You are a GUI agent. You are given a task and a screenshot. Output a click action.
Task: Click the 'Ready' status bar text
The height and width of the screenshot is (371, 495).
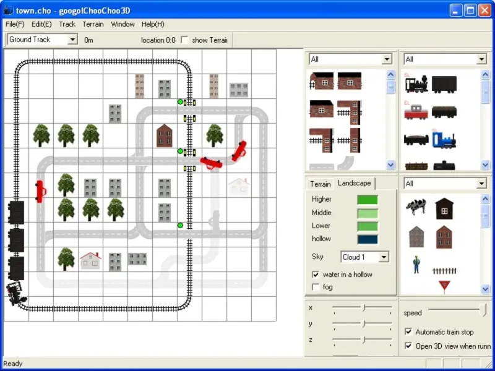tap(13, 364)
